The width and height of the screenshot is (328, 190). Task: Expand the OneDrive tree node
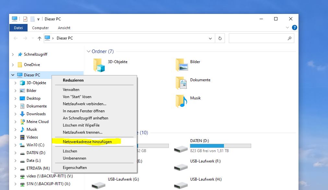coord(13,65)
